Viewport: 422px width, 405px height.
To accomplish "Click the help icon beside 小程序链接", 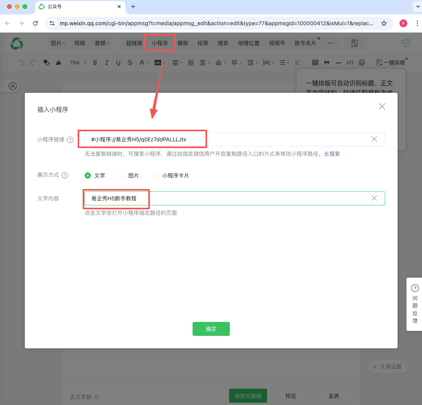I will click(x=70, y=140).
